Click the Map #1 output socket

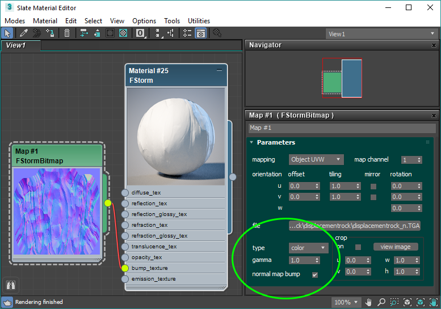coord(108,203)
